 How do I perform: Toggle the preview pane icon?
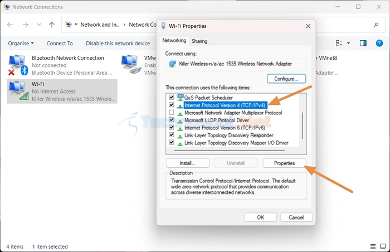[363, 43]
